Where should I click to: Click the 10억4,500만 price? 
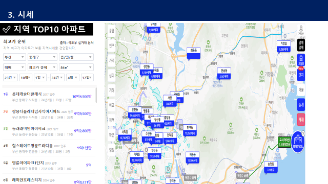coord(82,97)
